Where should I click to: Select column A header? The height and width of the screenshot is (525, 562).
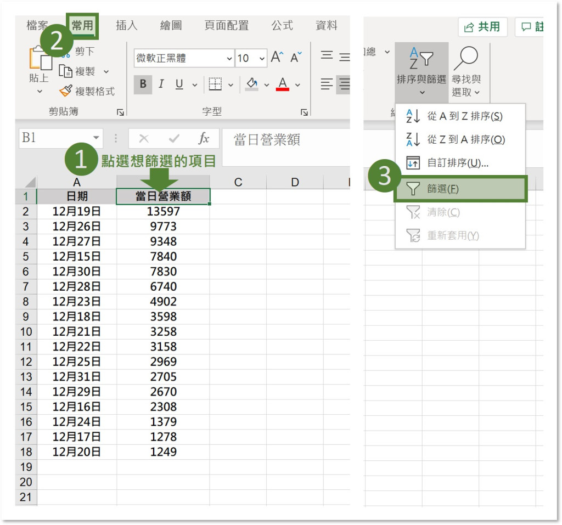coord(77,182)
